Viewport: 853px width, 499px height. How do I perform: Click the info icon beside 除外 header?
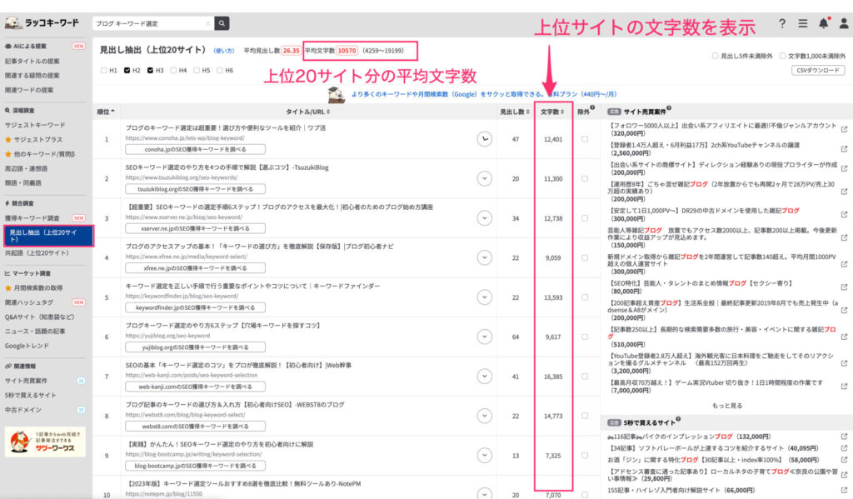tap(592, 107)
